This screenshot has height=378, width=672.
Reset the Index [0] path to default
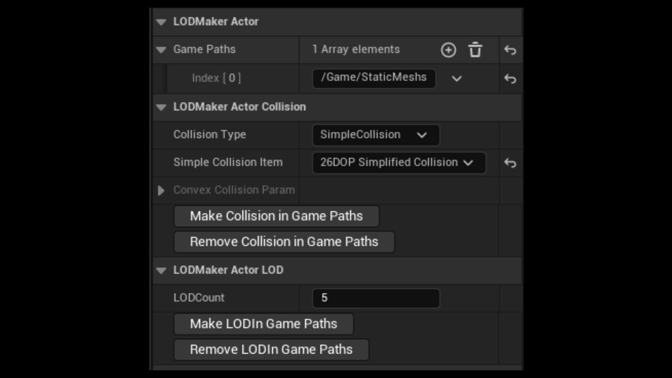[x=510, y=79]
